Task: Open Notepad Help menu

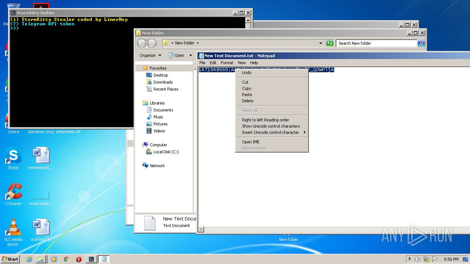Action: pyautogui.click(x=254, y=63)
